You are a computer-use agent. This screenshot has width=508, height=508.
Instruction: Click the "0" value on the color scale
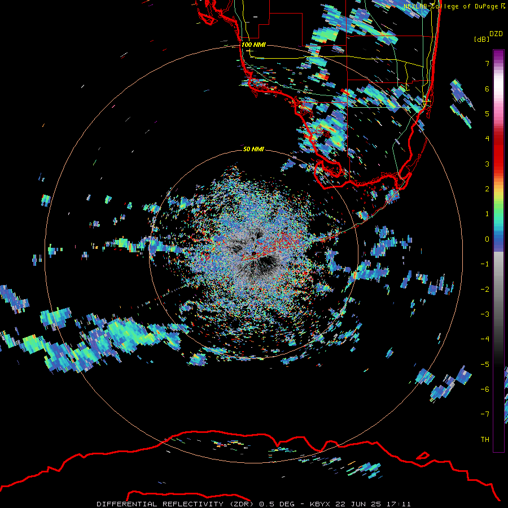click(x=487, y=239)
